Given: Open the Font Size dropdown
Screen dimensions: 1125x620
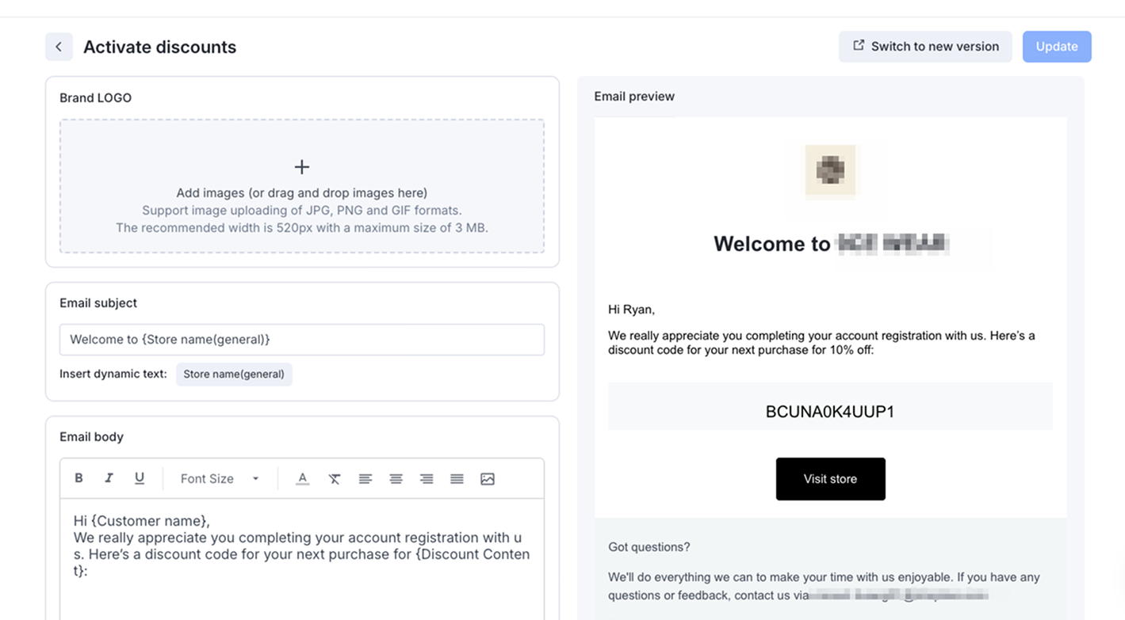Looking at the screenshot, I should [220, 478].
